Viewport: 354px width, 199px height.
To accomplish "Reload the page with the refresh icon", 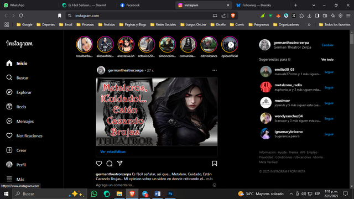I will coord(21,15).
